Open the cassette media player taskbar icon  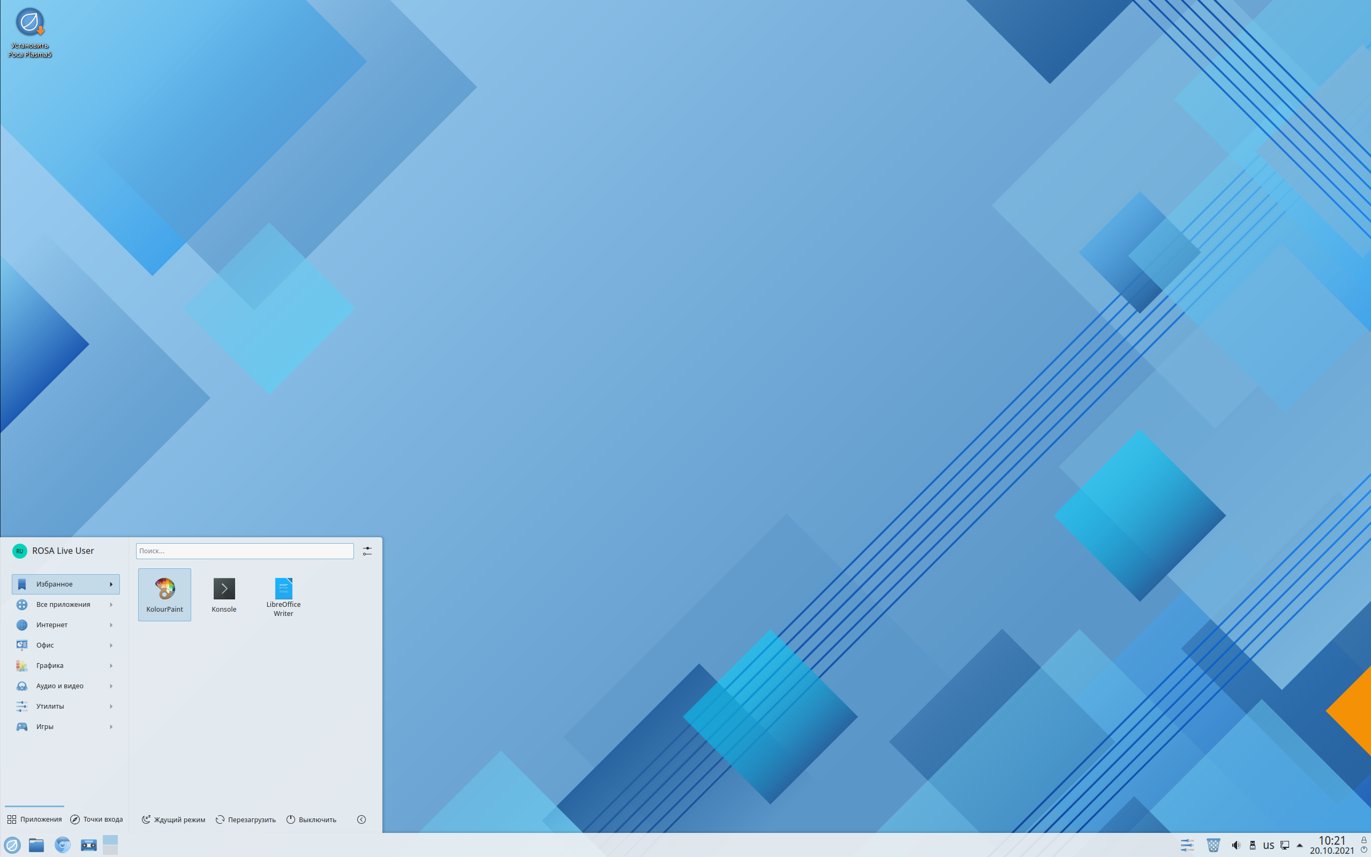(x=88, y=845)
